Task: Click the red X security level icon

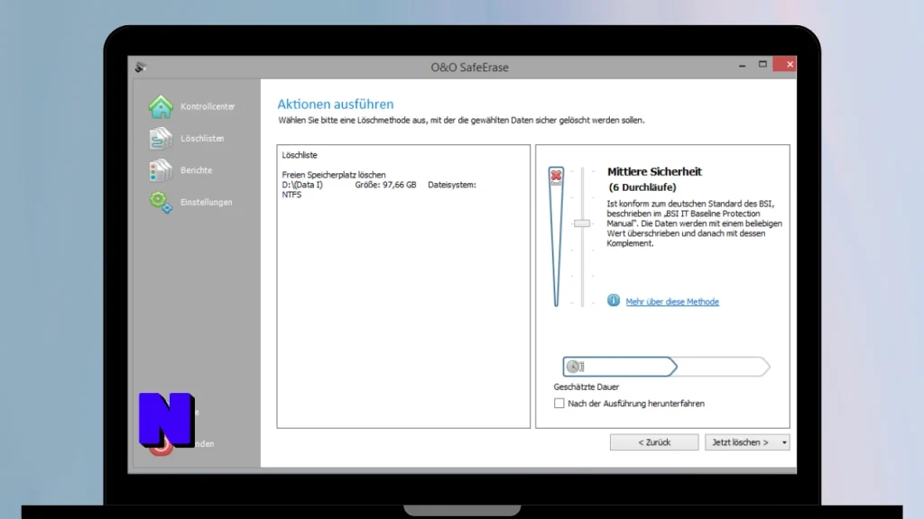Action: 556,176
